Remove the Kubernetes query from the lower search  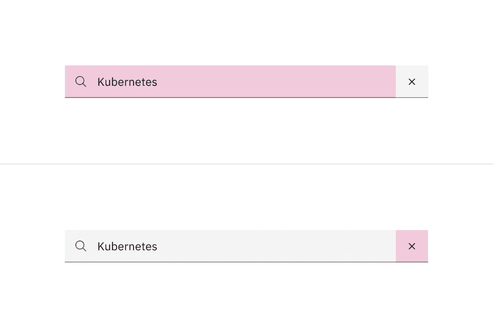coord(412,246)
